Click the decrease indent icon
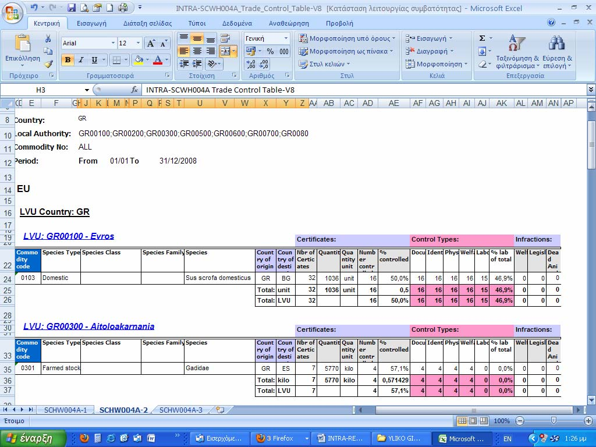596x447 pixels. 184,64
